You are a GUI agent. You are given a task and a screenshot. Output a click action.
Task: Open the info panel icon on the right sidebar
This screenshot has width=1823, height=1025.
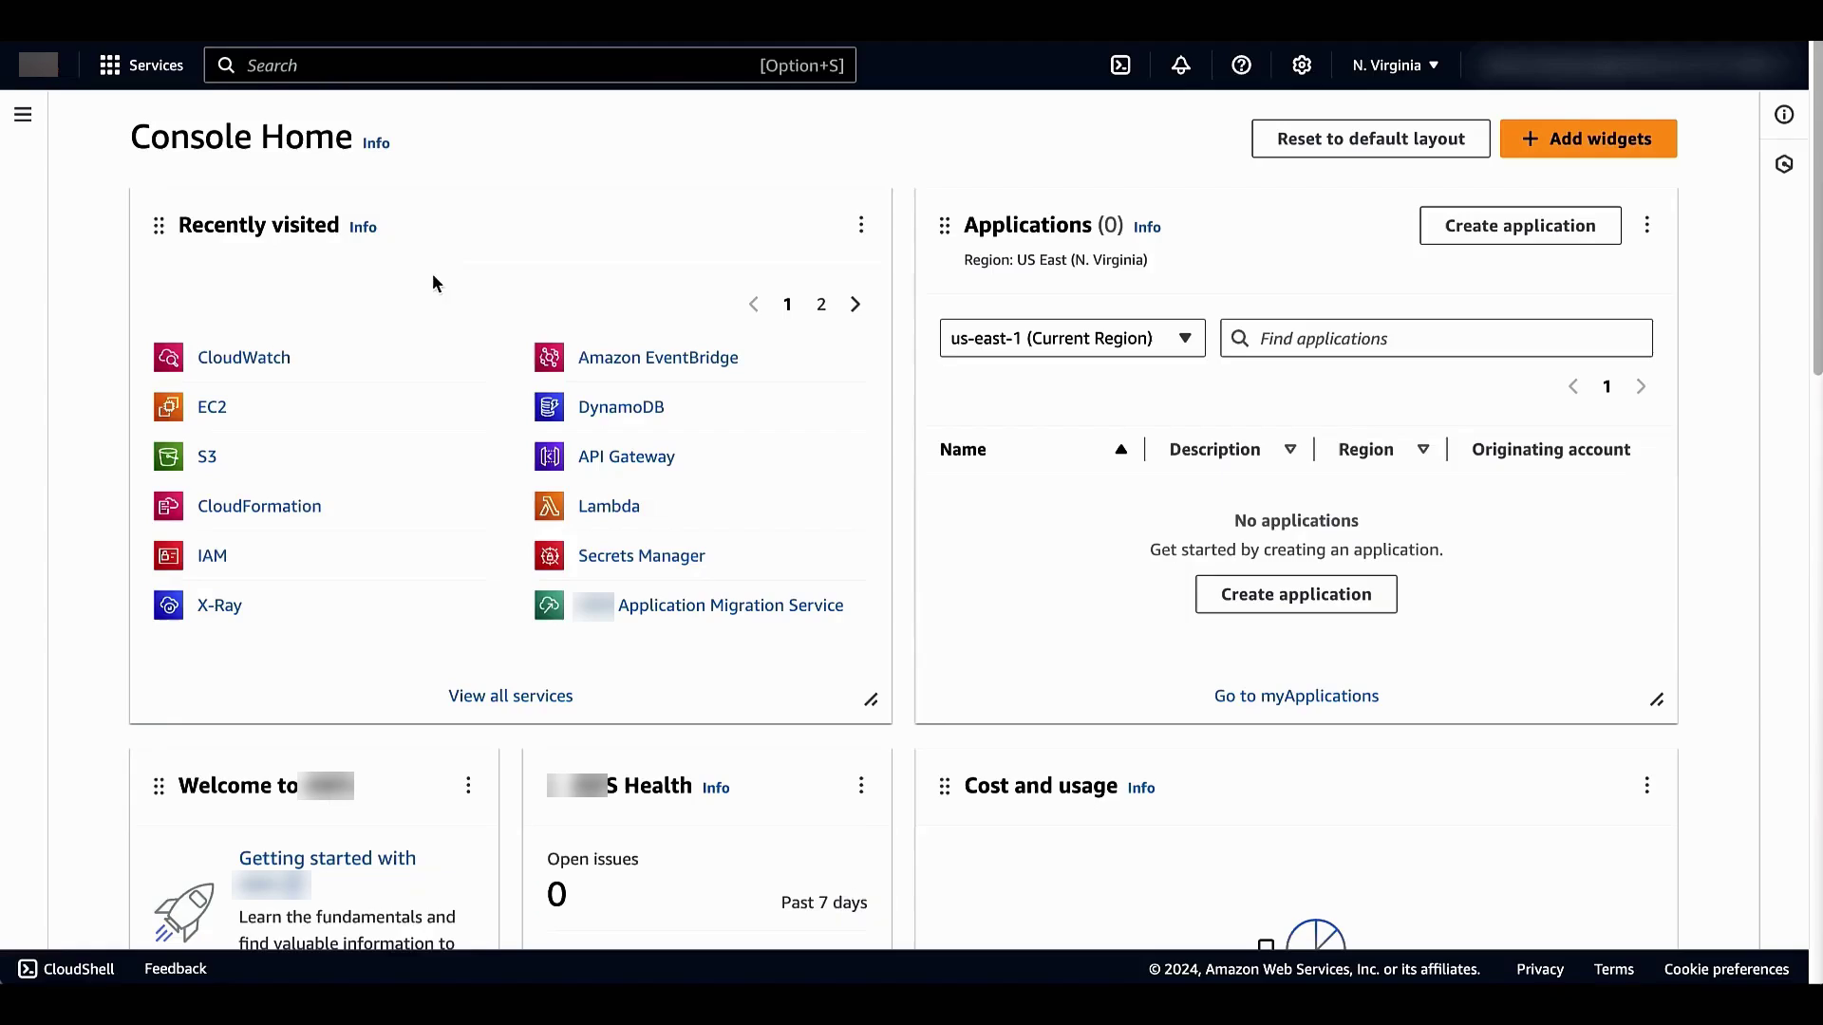pos(1784,115)
